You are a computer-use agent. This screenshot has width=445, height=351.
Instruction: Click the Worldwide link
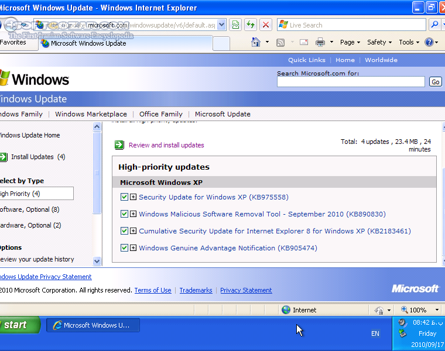(x=381, y=60)
